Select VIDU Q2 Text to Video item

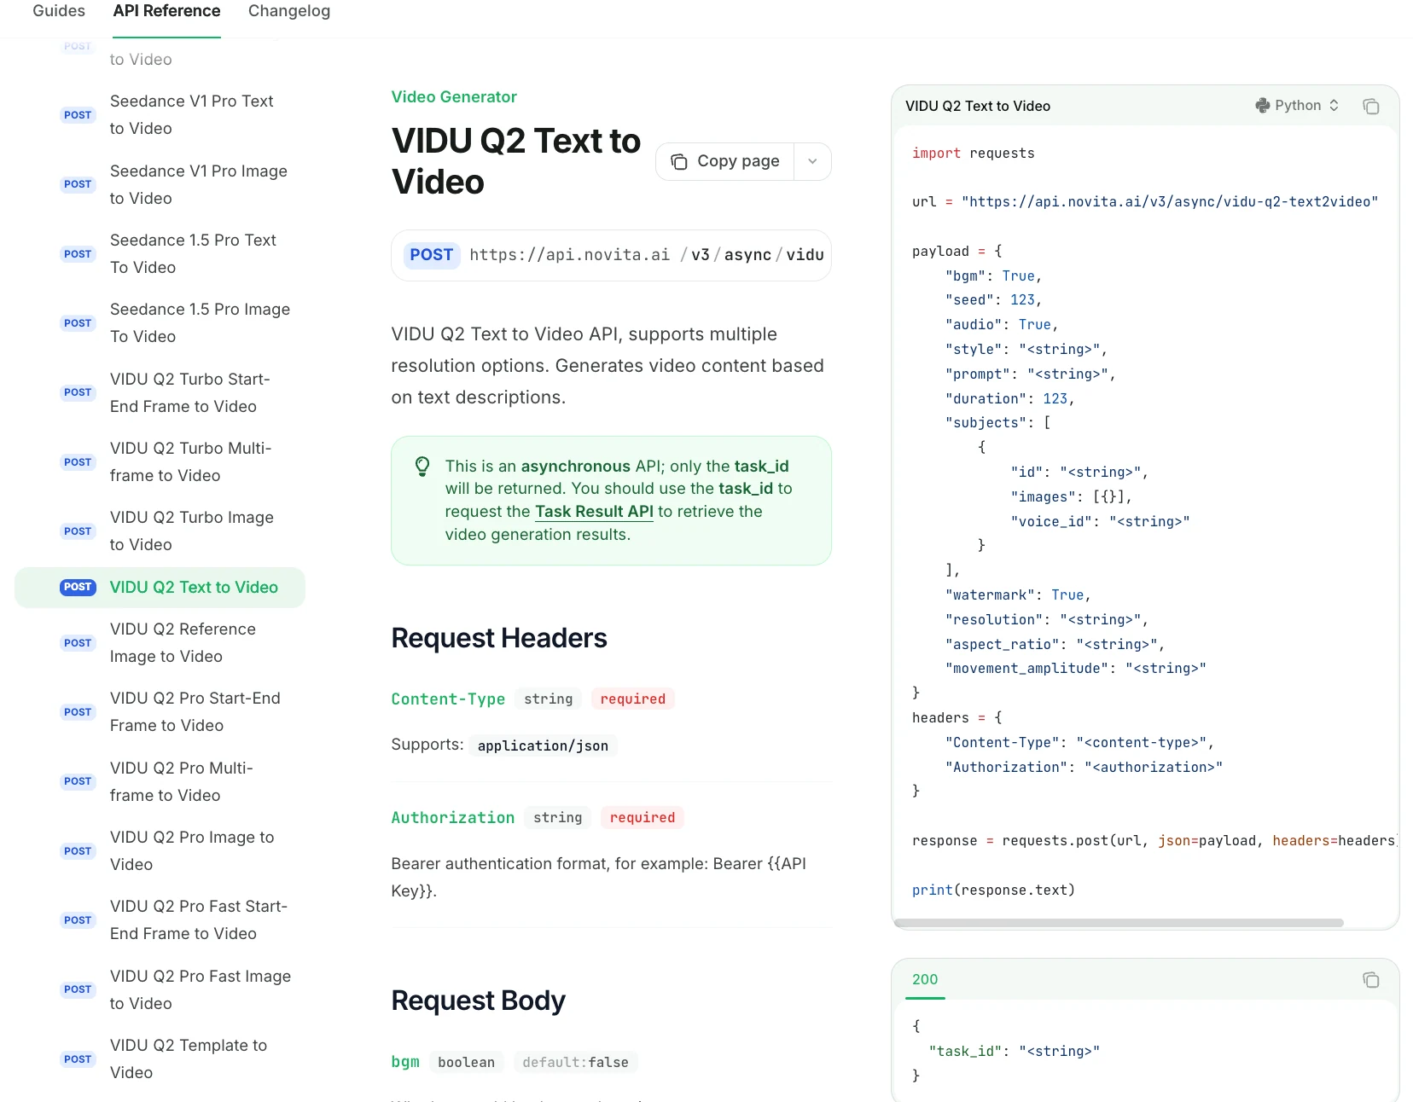(160, 588)
